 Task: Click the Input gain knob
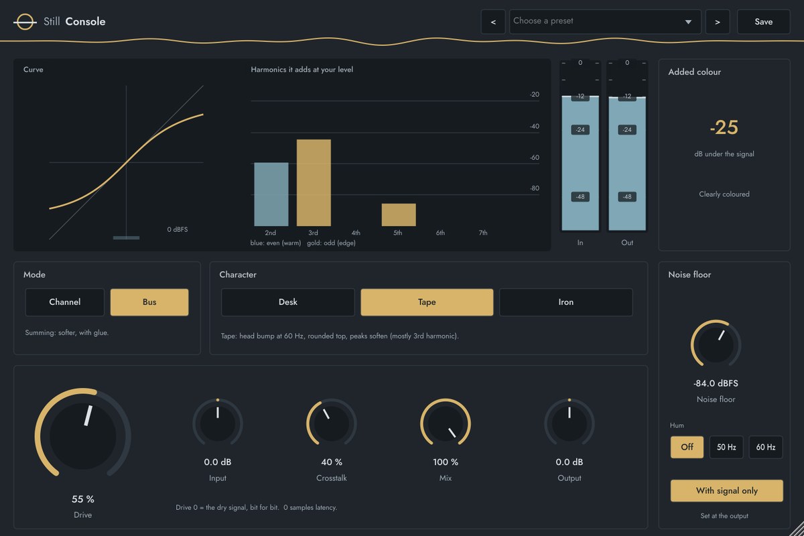pyautogui.click(x=218, y=424)
